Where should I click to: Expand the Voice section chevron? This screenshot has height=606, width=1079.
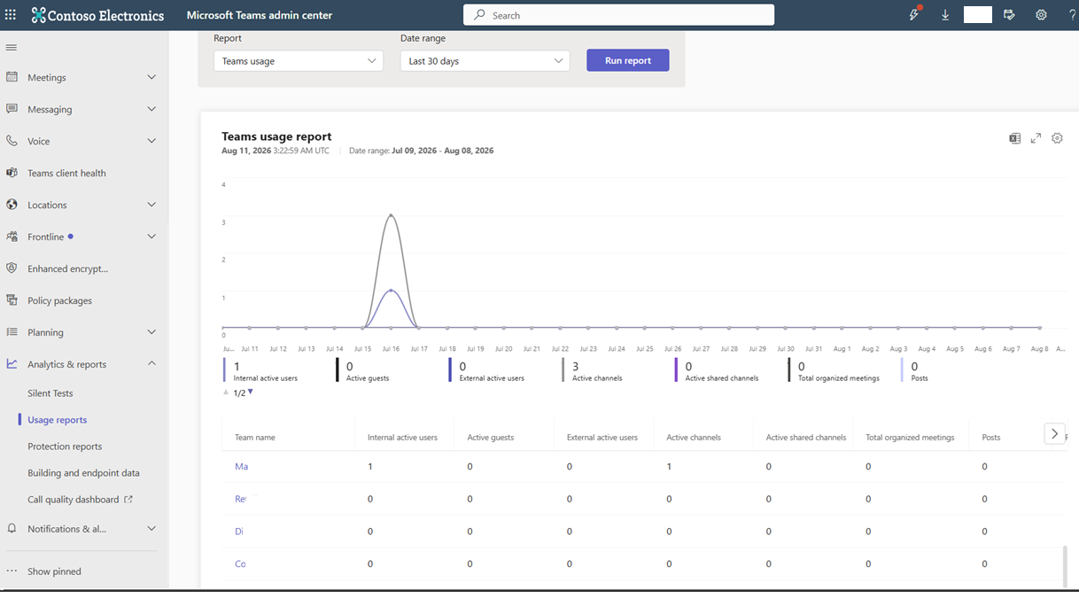(x=151, y=141)
